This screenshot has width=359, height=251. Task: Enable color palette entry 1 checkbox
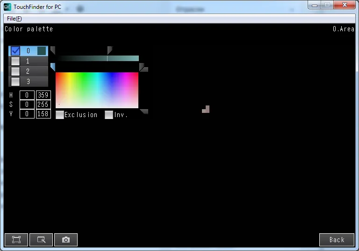click(x=15, y=61)
